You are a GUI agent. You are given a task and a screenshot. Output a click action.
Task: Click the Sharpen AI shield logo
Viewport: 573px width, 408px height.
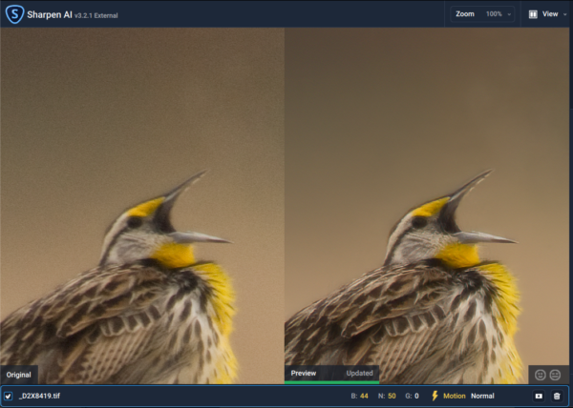point(14,14)
